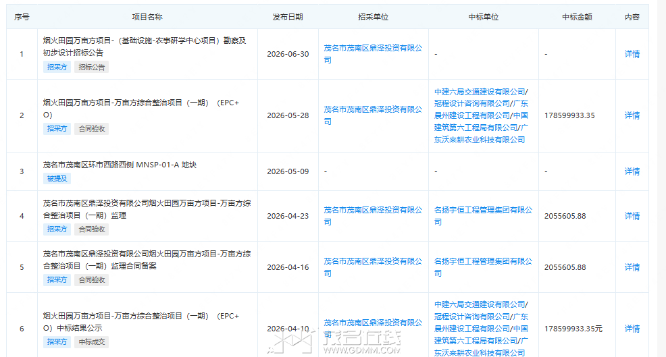Select project title ending 中标结果公示
The width and height of the screenshot is (666, 357).
click(x=141, y=322)
